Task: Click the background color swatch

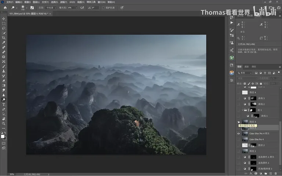Action: (5, 139)
